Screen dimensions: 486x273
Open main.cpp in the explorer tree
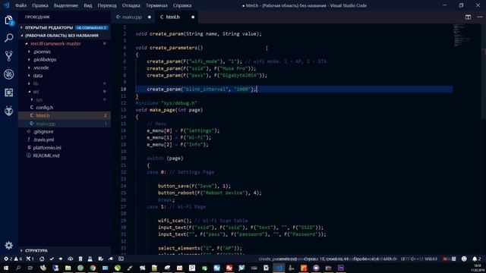[x=46, y=124]
